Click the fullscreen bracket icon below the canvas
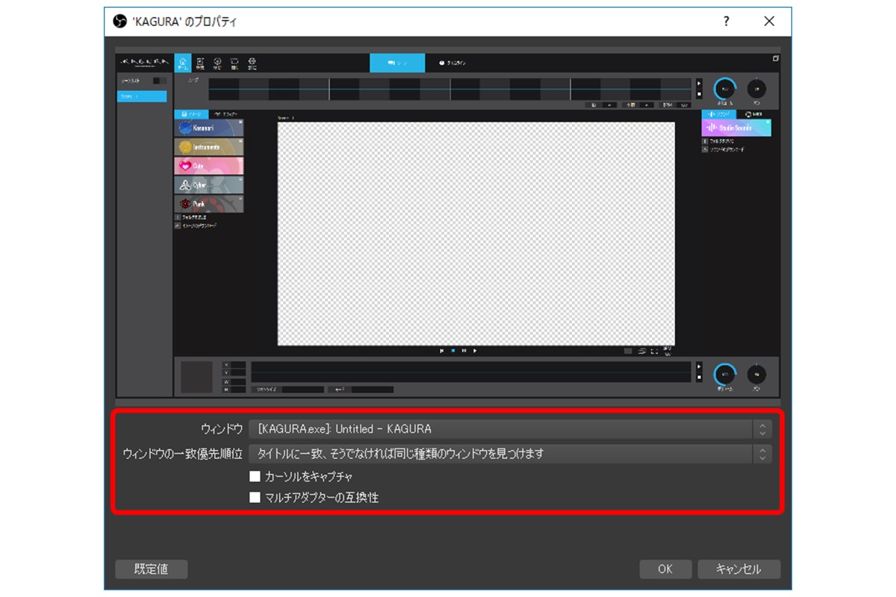The height and width of the screenshot is (597, 896). click(655, 351)
